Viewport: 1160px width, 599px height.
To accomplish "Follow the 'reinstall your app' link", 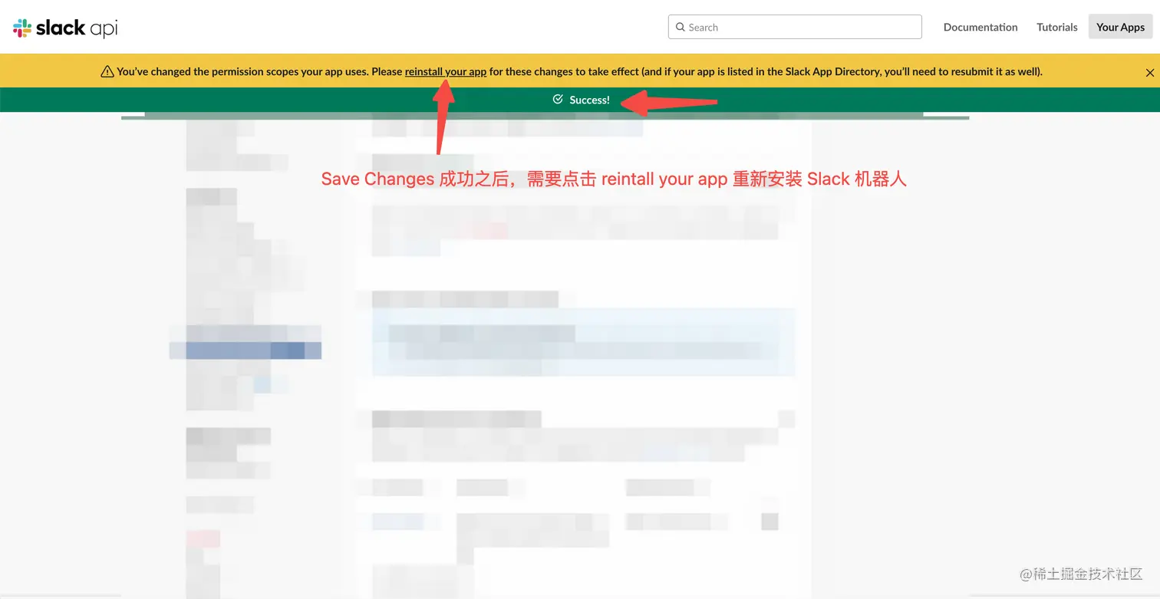I will tap(446, 71).
